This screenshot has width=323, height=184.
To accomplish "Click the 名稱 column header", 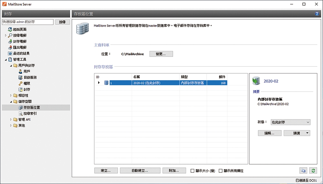I will (x=156, y=77).
